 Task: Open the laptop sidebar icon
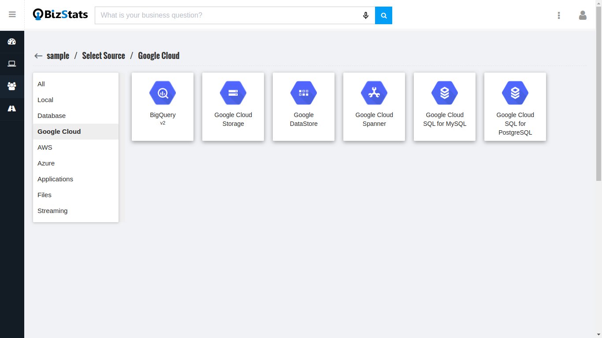(12, 64)
